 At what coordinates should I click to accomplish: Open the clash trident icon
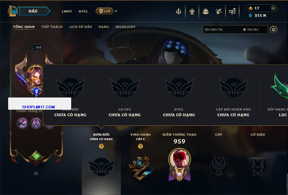pyautogui.click(x=179, y=11)
